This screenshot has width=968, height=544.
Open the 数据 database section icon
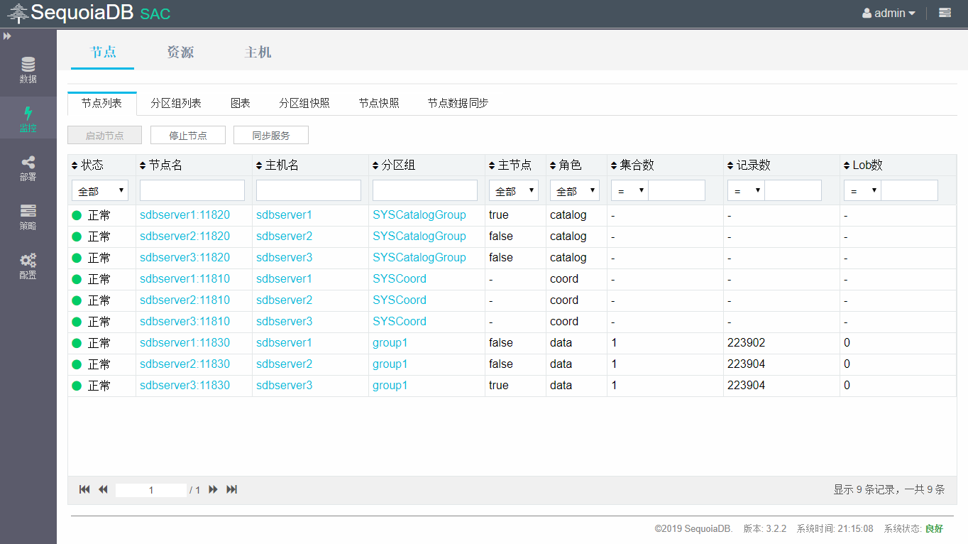pos(28,64)
